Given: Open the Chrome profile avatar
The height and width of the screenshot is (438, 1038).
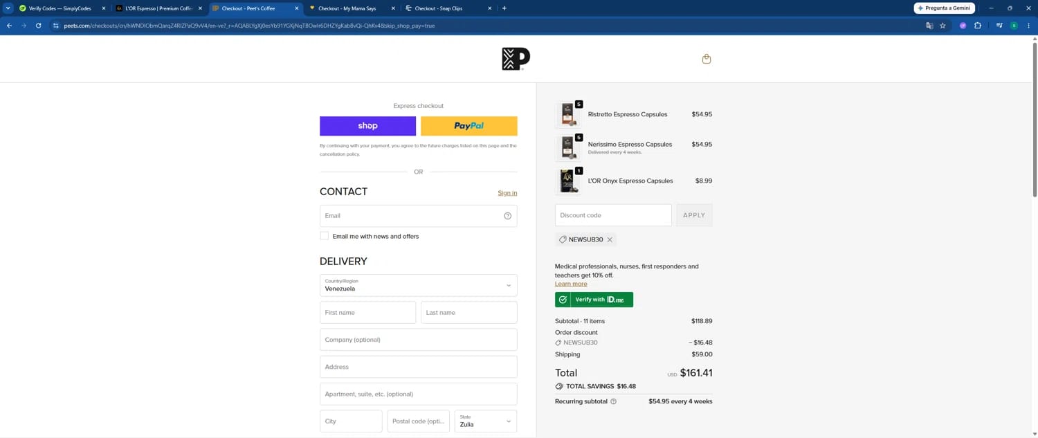Looking at the screenshot, I should [1014, 26].
